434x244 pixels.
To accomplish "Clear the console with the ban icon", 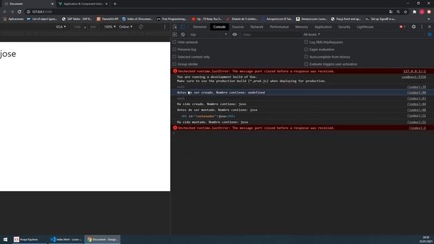I will pos(183,35).
